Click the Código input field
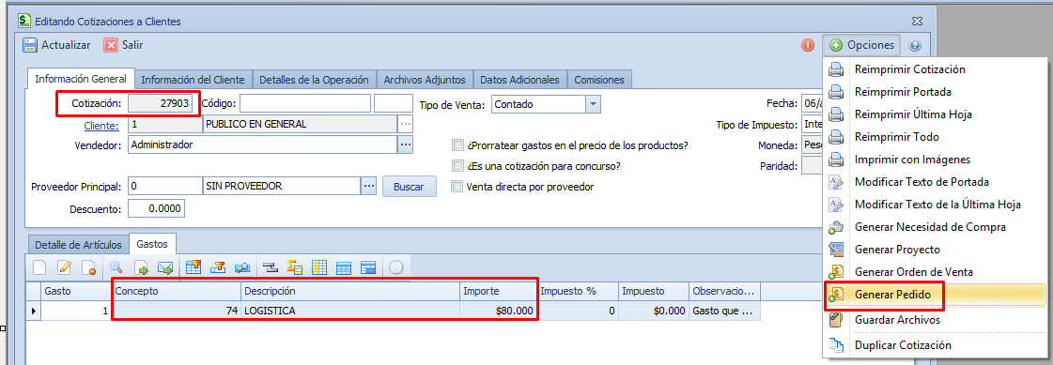1053x365 pixels. (x=305, y=104)
